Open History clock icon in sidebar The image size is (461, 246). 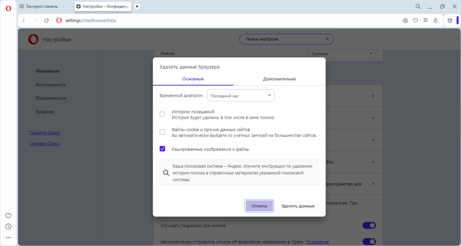tap(8, 227)
